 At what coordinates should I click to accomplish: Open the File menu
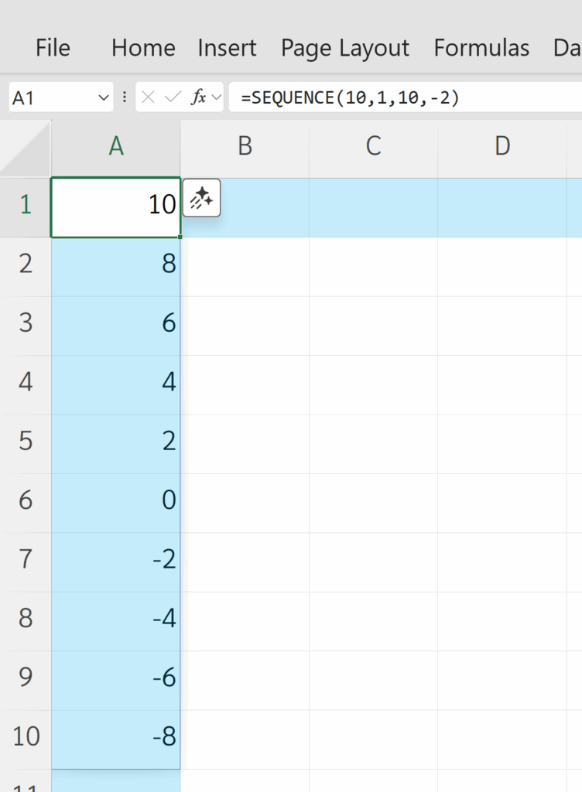(53, 48)
